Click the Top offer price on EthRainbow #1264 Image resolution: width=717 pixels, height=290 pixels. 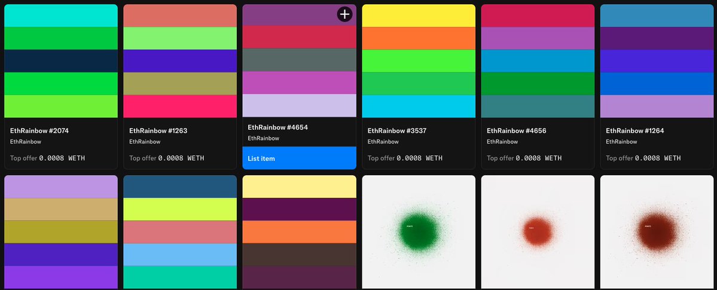pos(658,158)
